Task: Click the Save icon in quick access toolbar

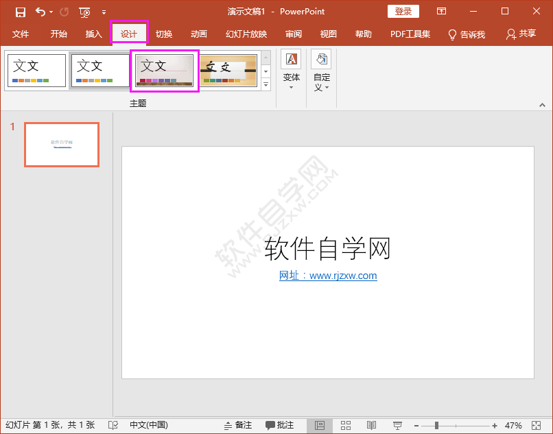Action: 21,12
